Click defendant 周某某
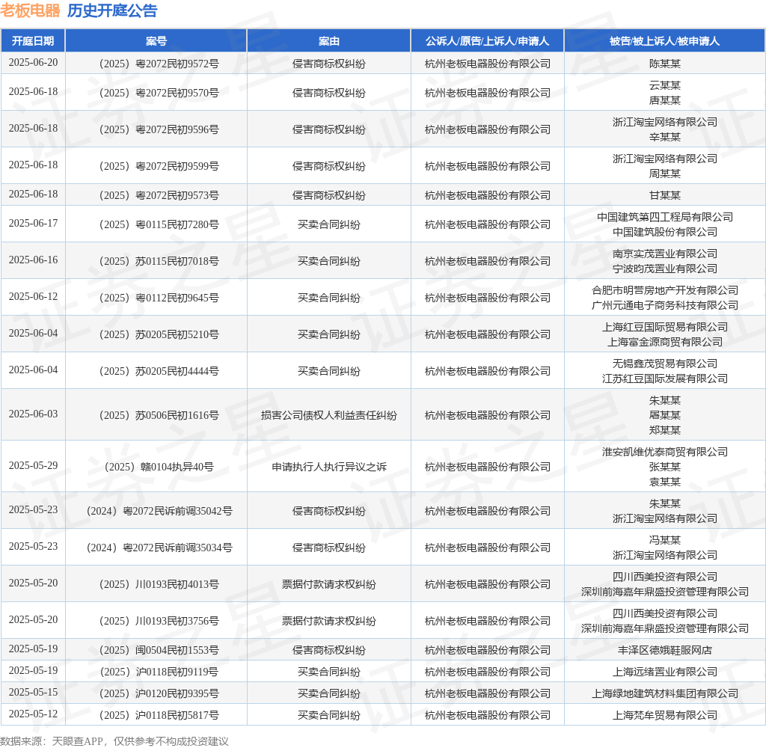766x748 pixels. pos(665,174)
